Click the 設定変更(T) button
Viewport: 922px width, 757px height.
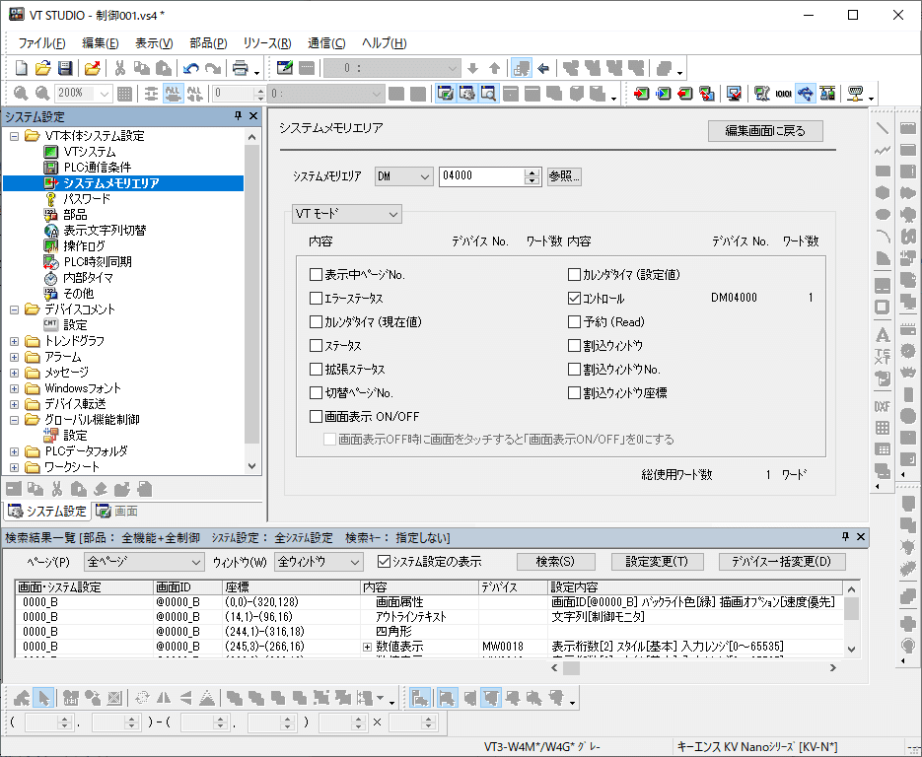click(657, 562)
